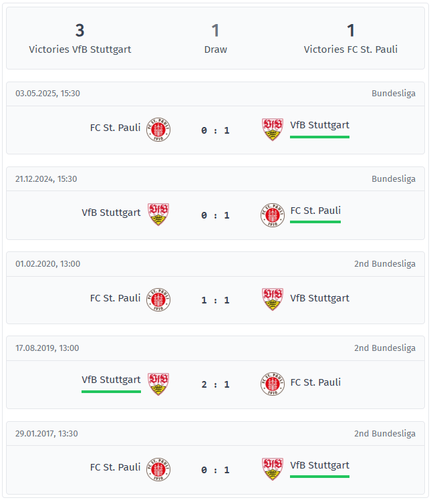Click VfB Stuttgart crest in 21.12.2024 match
Image resolution: width=433 pixels, height=502 pixels.
pos(158,214)
